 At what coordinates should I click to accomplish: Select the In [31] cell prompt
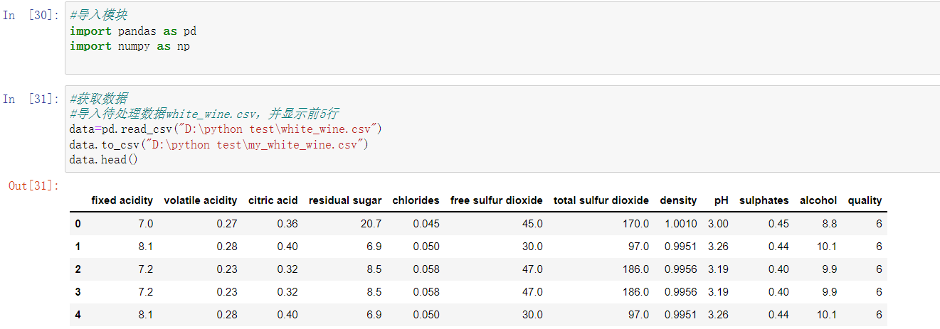pyautogui.click(x=31, y=99)
